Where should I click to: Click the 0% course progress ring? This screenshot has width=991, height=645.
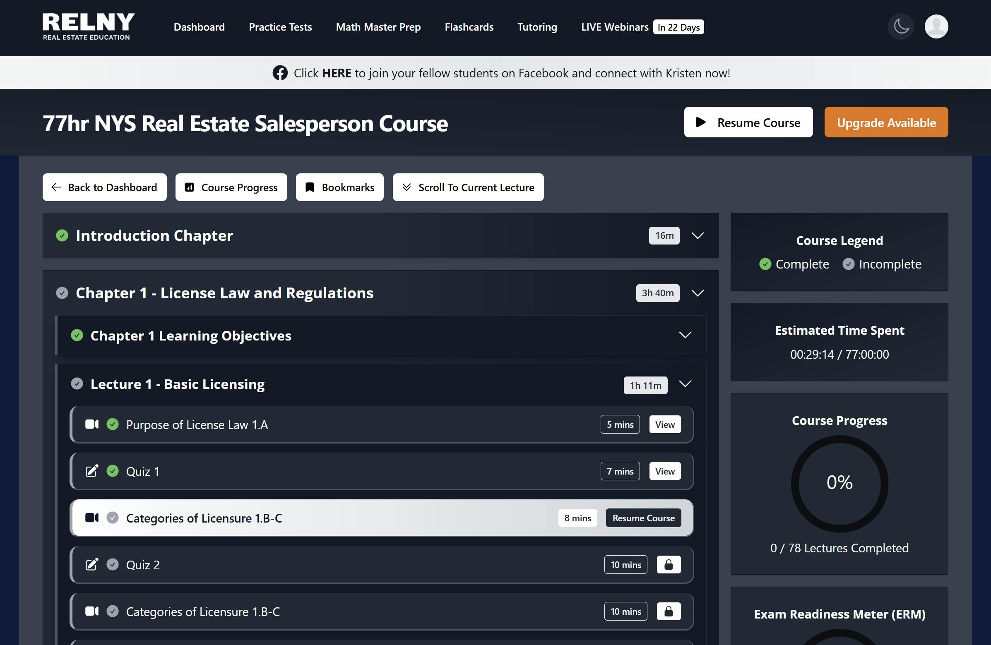839,483
